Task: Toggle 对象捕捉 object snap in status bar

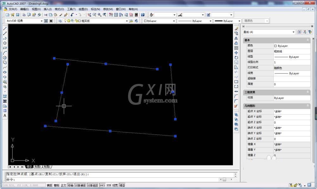Action: coord(80,185)
